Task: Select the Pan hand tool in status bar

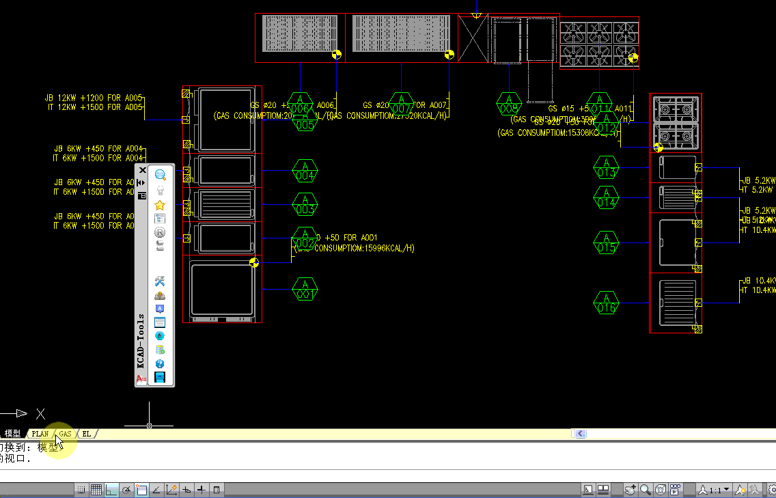Action: 631,490
